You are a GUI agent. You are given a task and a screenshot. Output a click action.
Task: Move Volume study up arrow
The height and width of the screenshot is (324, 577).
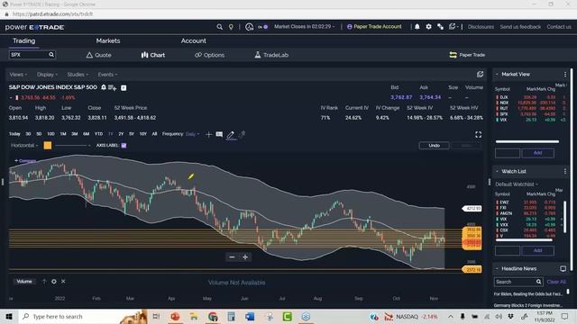44,282
